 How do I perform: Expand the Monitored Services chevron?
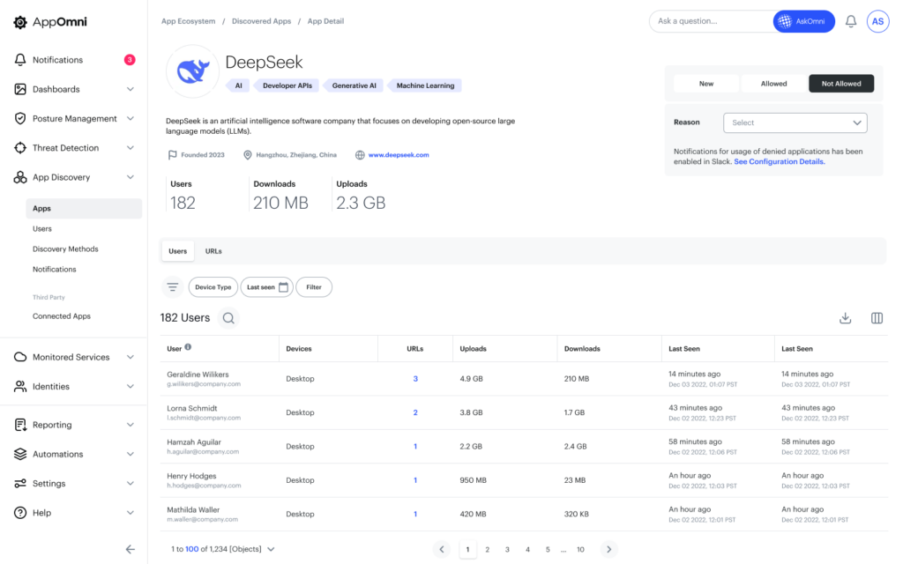[131, 358]
